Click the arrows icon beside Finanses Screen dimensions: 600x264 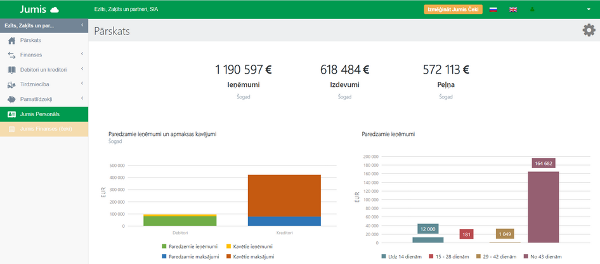(x=11, y=55)
